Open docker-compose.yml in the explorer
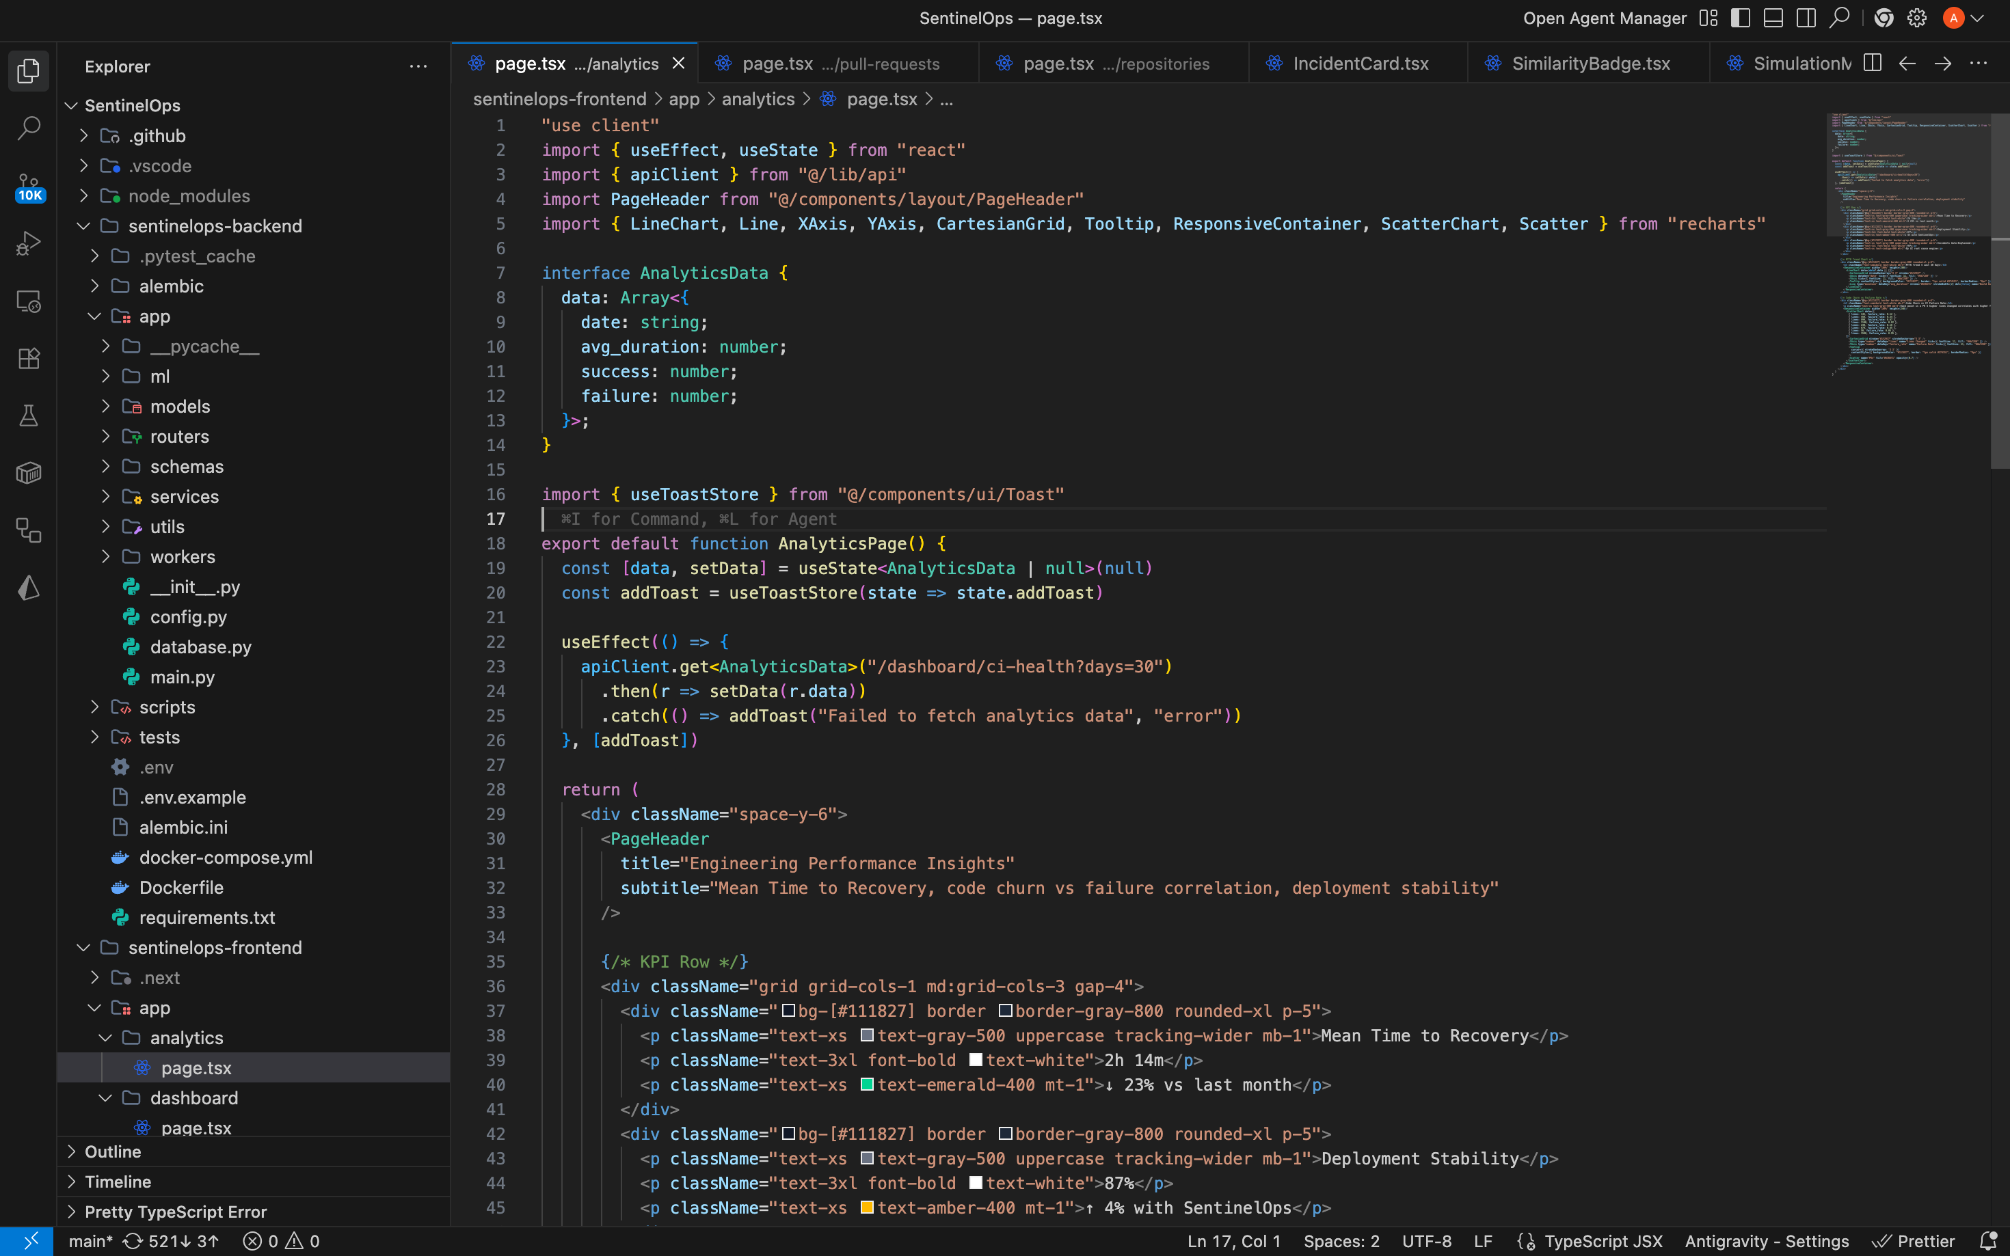This screenshot has height=1256, width=2010. click(x=225, y=858)
